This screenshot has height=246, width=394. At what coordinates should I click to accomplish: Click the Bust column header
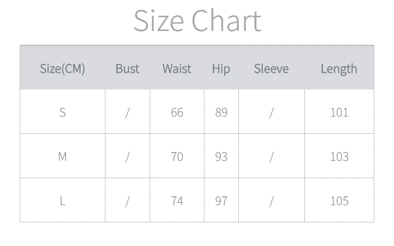click(128, 68)
